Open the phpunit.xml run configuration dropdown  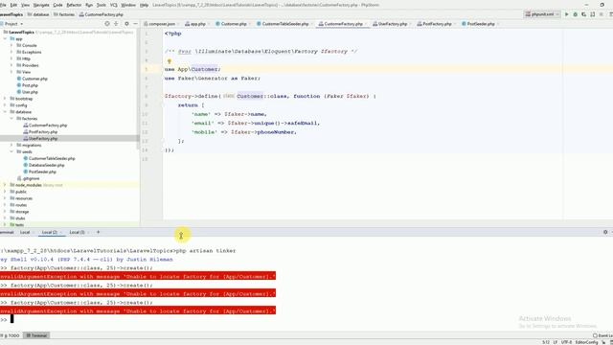click(542, 14)
